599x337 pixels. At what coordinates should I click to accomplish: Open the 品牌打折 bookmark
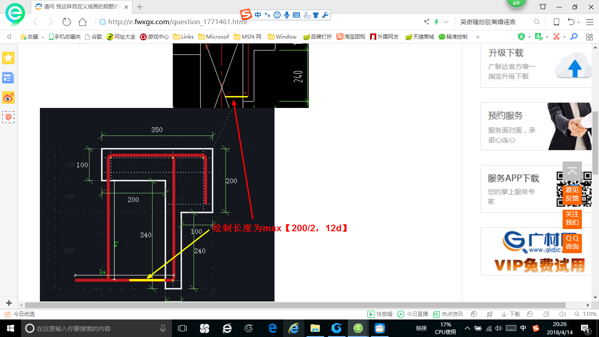point(317,37)
